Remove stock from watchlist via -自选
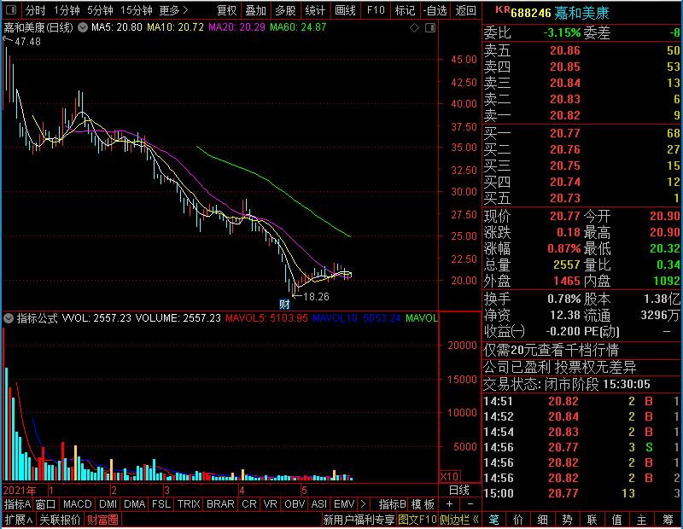 click(435, 10)
